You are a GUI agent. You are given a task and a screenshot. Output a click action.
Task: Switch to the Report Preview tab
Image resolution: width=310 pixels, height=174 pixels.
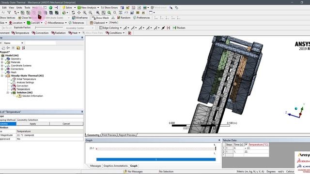point(127,135)
